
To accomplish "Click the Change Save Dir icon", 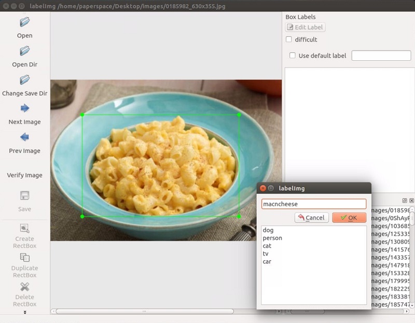I will click(24, 80).
